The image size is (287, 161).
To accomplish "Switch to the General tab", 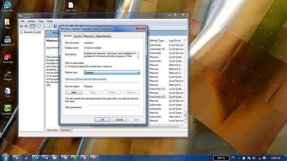I will point(67,36).
